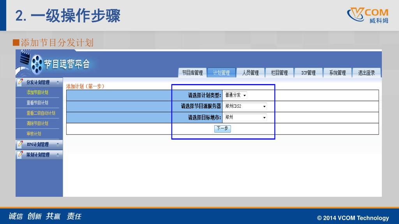
Task: Expand the 策划计划管理 section arrow
Action: (58, 155)
